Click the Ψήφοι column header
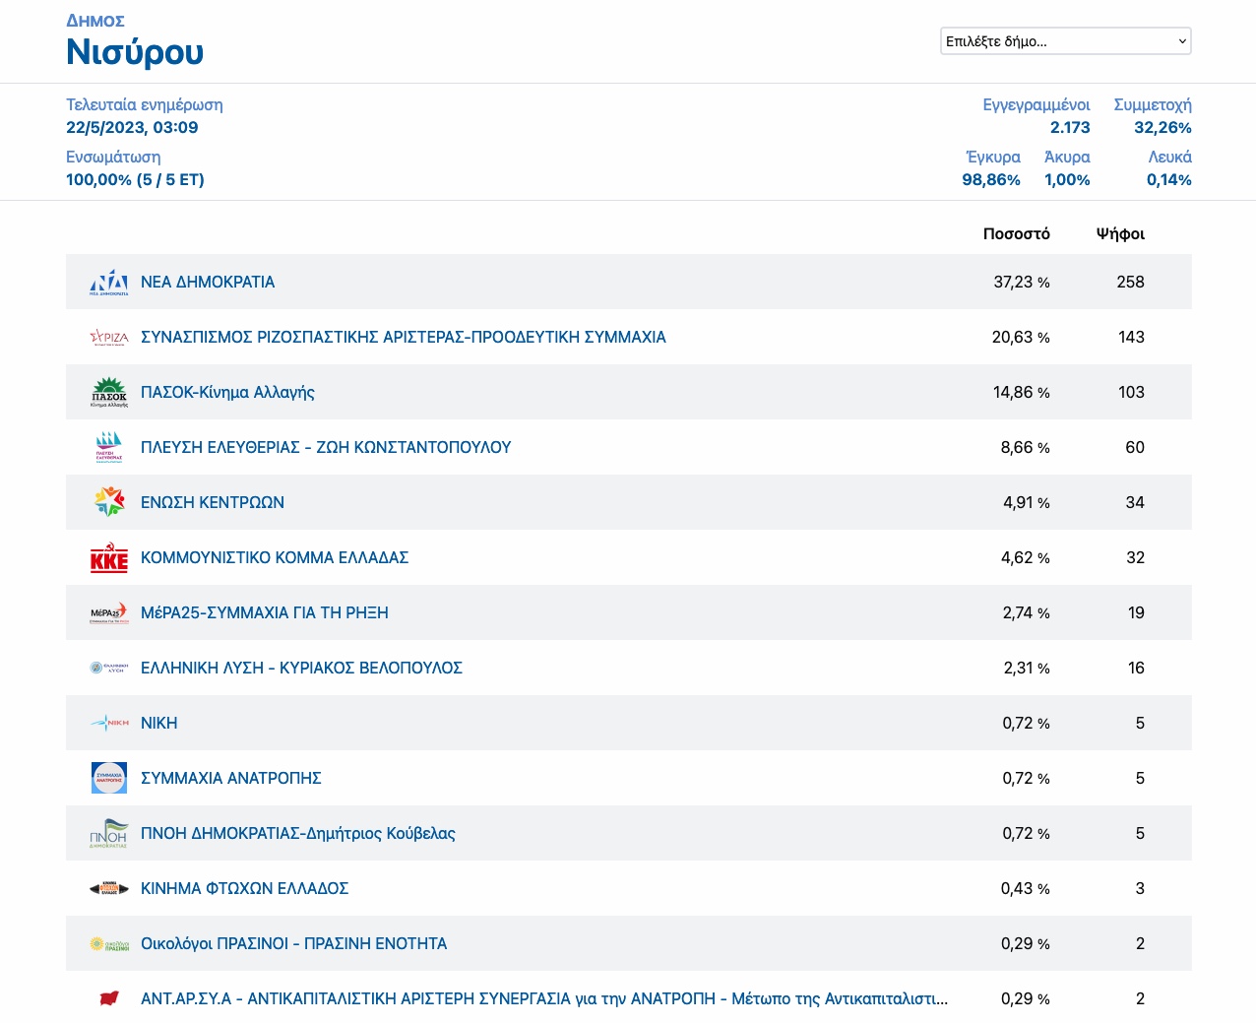 point(1120,233)
